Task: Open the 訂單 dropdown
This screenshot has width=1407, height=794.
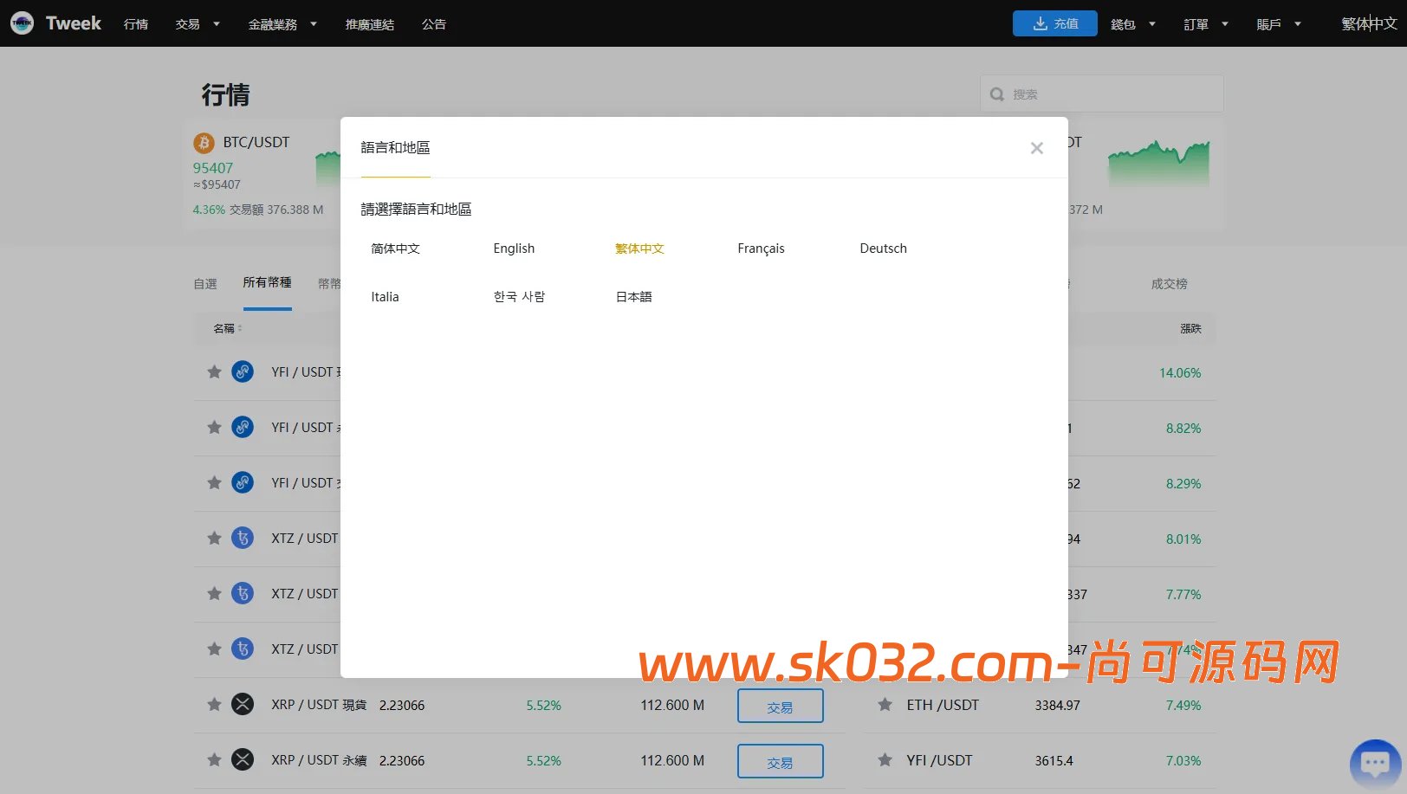Action: click(x=1205, y=23)
